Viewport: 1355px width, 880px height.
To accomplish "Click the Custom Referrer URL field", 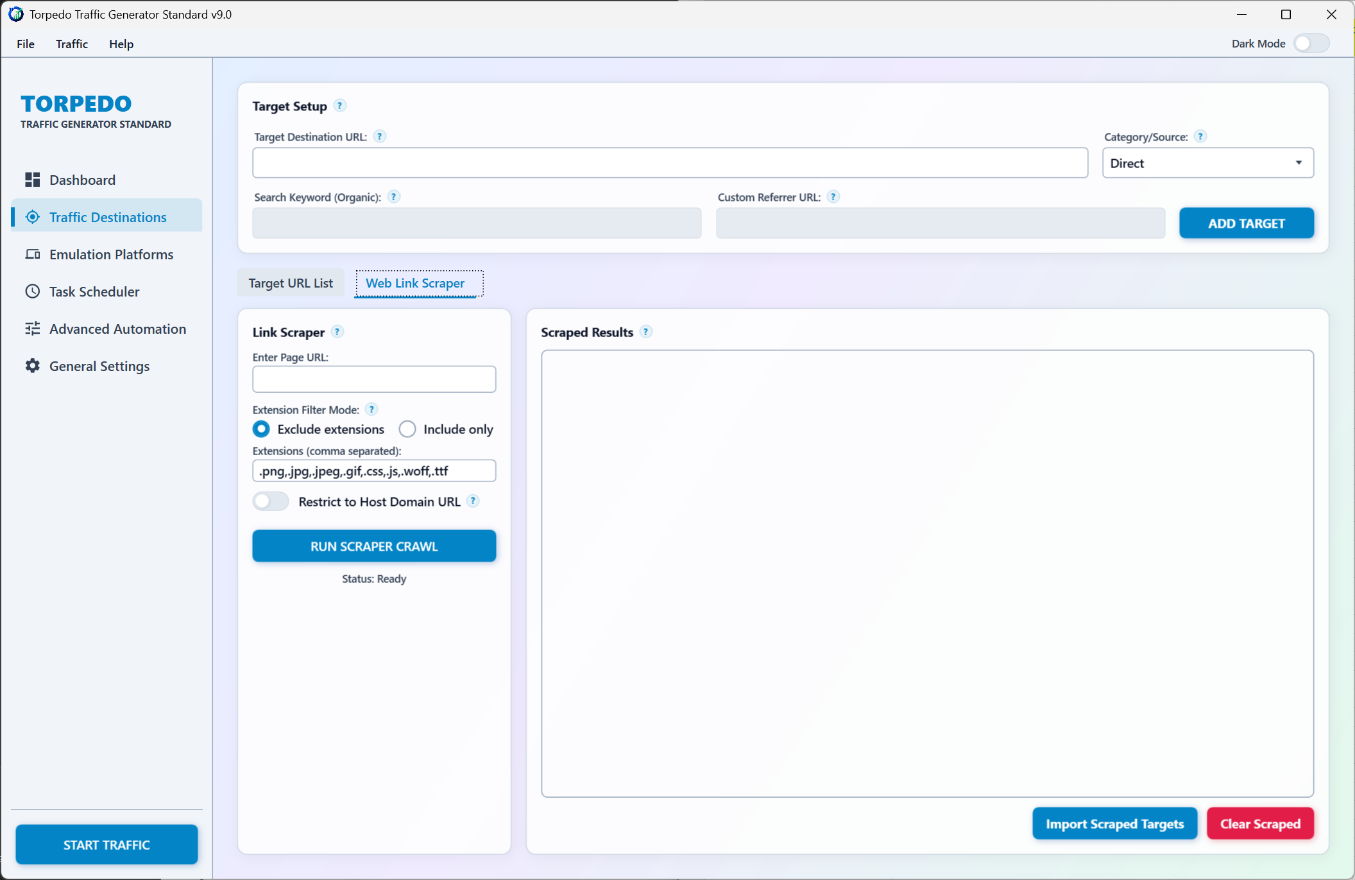I will click(941, 223).
